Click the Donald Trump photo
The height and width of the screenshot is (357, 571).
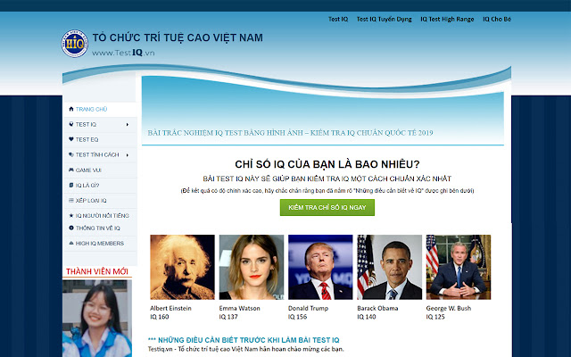click(x=320, y=267)
